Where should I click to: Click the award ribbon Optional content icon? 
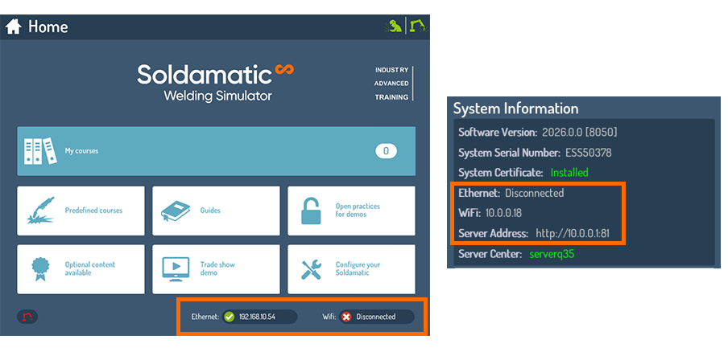coord(41,268)
